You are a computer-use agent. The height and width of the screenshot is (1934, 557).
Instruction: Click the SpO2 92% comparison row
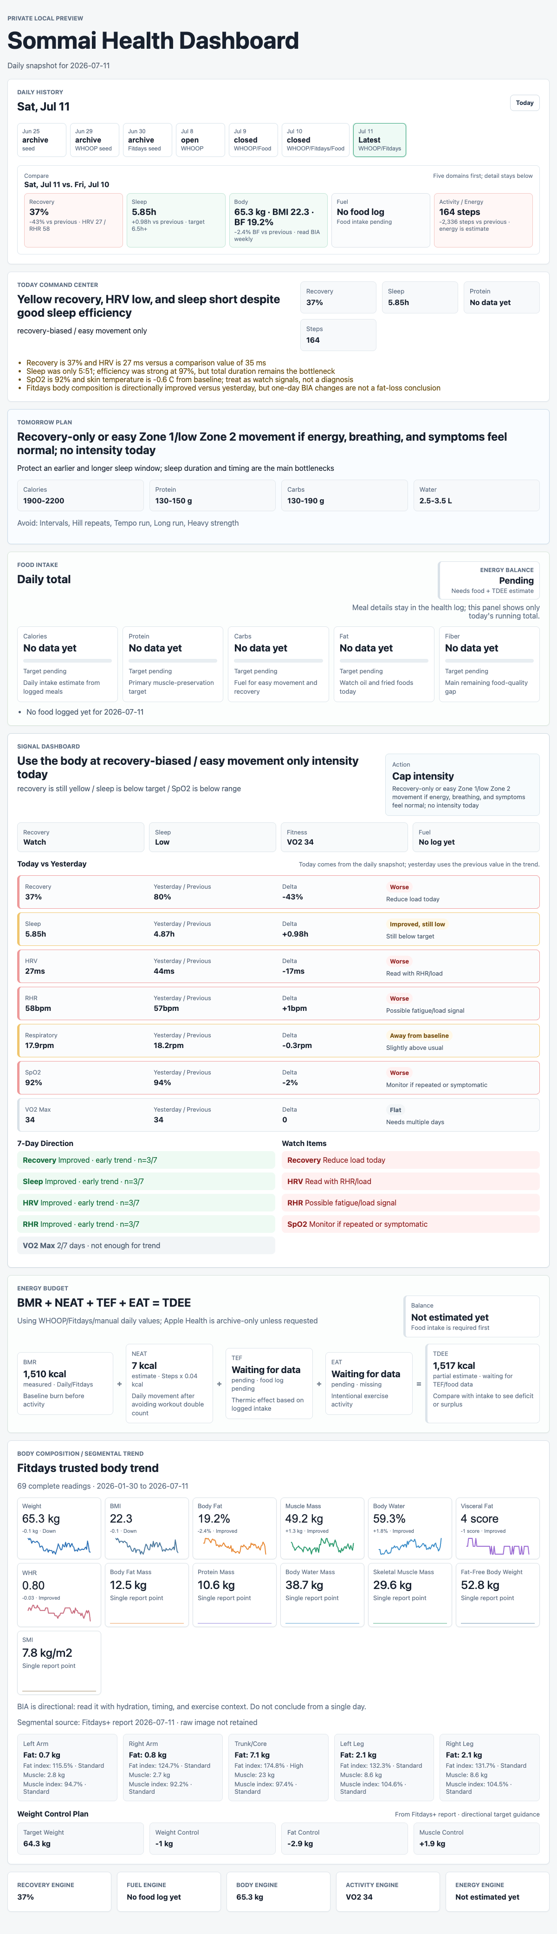click(x=278, y=1077)
